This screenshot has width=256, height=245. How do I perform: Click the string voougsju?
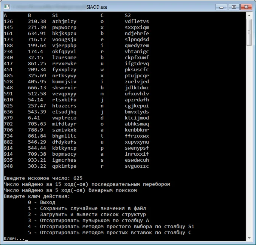click(x=64, y=40)
